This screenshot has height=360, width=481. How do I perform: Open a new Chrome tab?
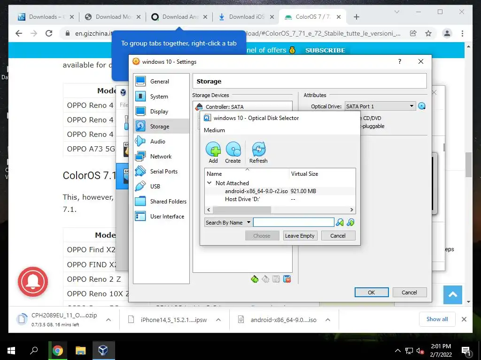(356, 17)
